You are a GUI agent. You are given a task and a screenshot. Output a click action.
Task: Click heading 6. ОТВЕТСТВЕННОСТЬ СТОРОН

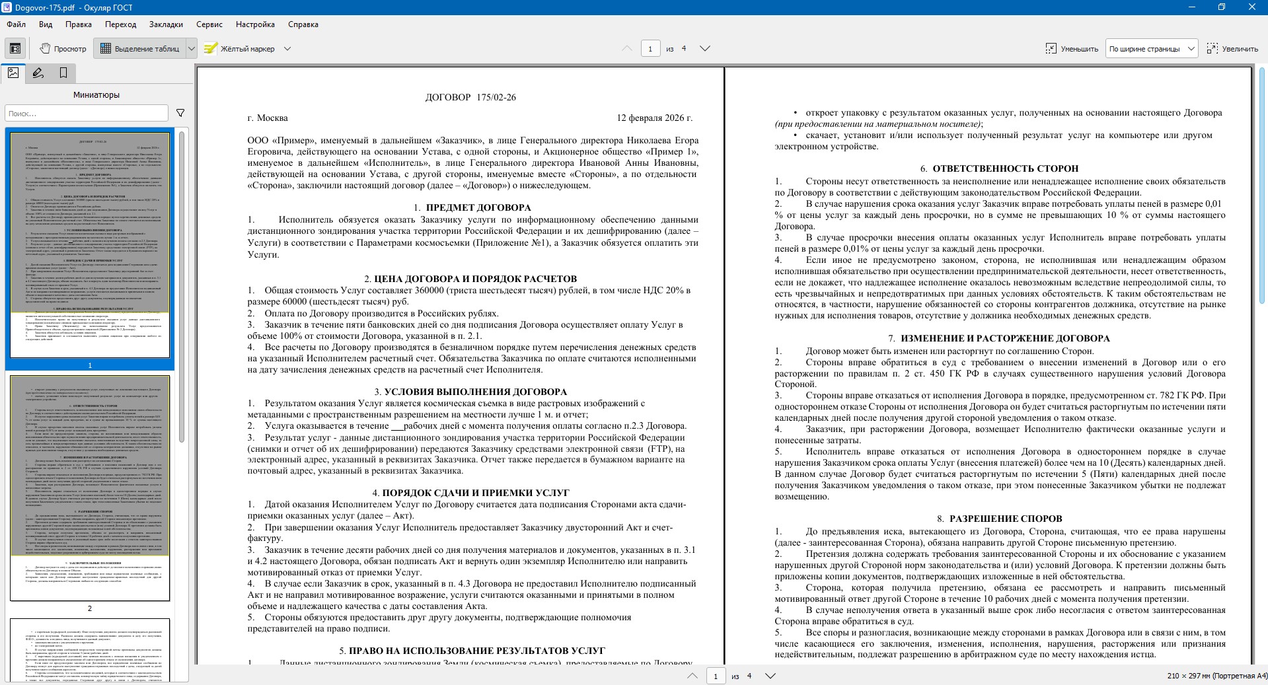tap(999, 168)
